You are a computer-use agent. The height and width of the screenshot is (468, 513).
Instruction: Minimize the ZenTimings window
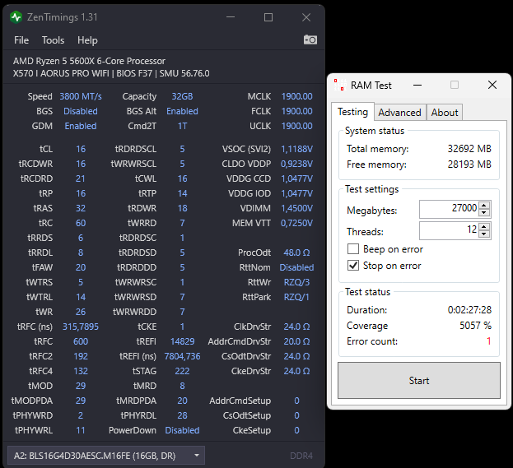coord(231,17)
